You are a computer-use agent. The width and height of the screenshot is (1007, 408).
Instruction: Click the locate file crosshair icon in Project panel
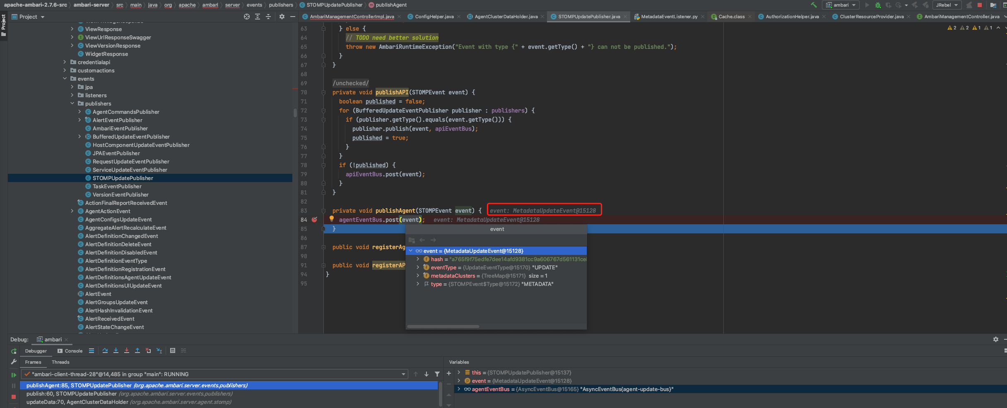click(x=247, y=17)
